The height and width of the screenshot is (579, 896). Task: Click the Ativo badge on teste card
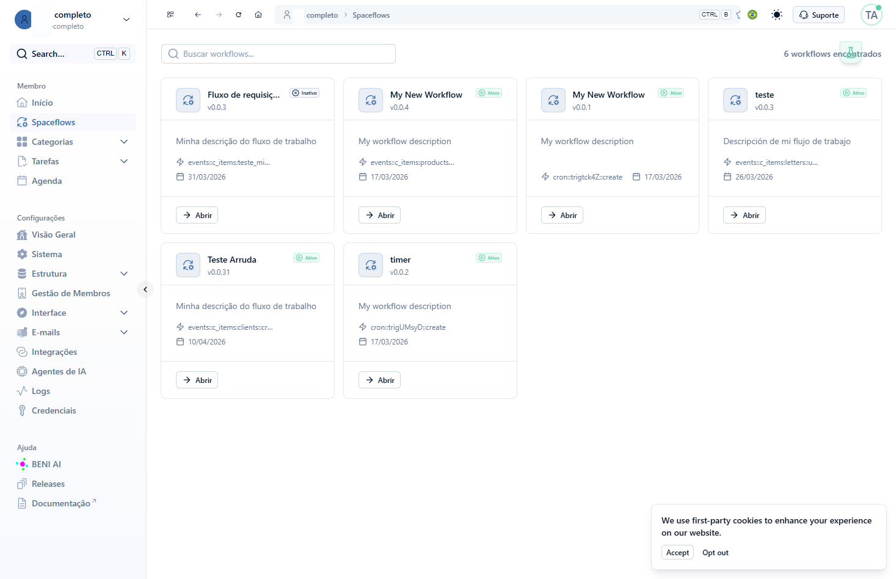click(x=854, y=93)
